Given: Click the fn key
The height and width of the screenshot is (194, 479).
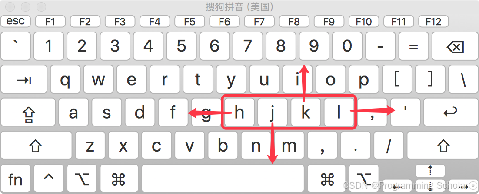Looking at the screenshot, I should tap(16, 179).
